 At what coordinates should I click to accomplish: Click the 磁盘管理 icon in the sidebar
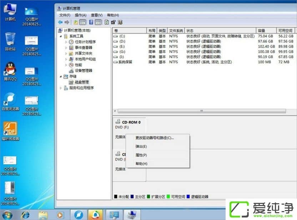(x=71, y=82)
